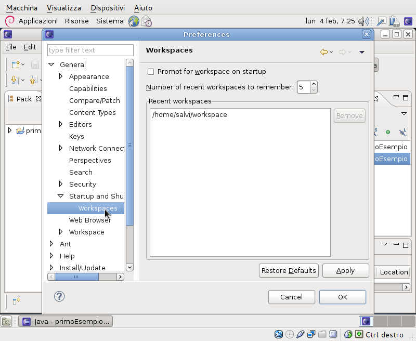Click the type filter text field
The width and height of the screenshot is (416, 341).
click(x=90, y=50)
